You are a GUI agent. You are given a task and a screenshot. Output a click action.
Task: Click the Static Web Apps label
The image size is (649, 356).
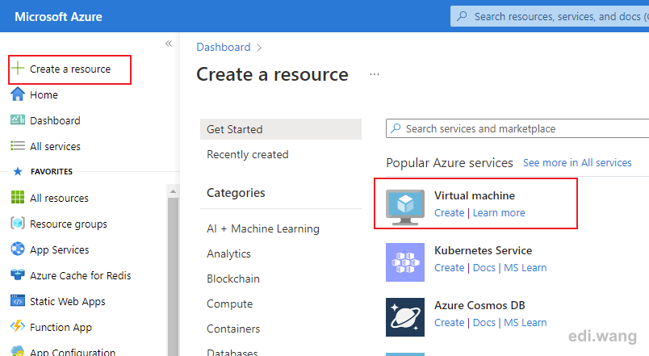[x=68, y=301]
